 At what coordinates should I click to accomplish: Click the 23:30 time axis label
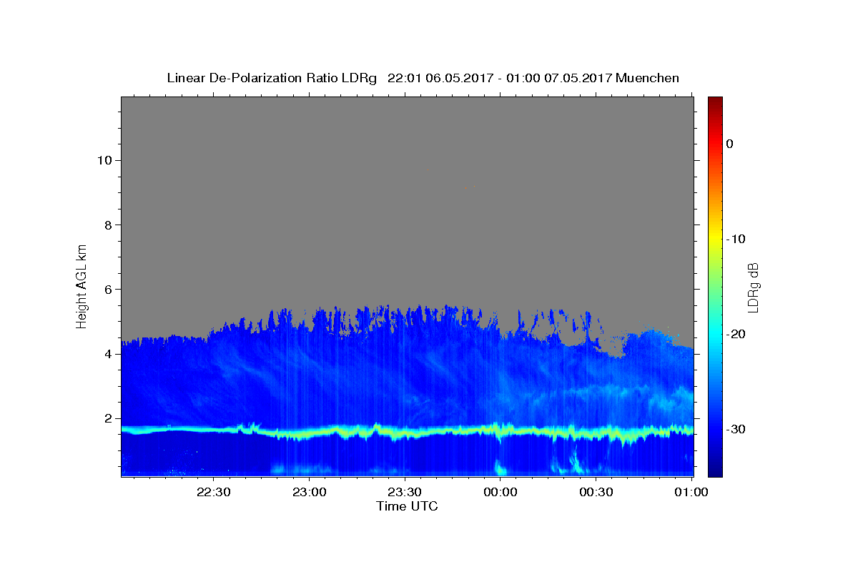pos(405,492)
